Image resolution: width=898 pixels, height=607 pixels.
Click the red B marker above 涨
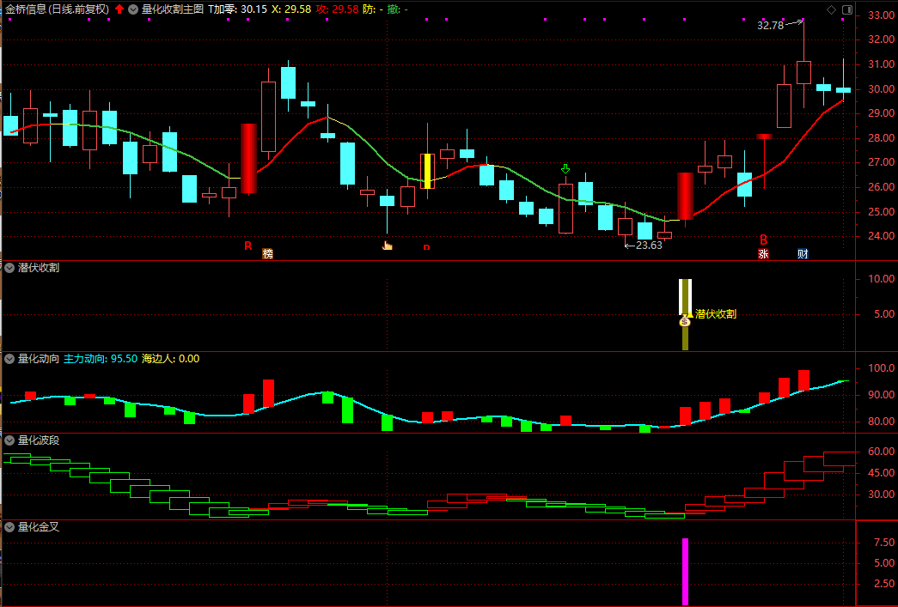pos(763,240)
